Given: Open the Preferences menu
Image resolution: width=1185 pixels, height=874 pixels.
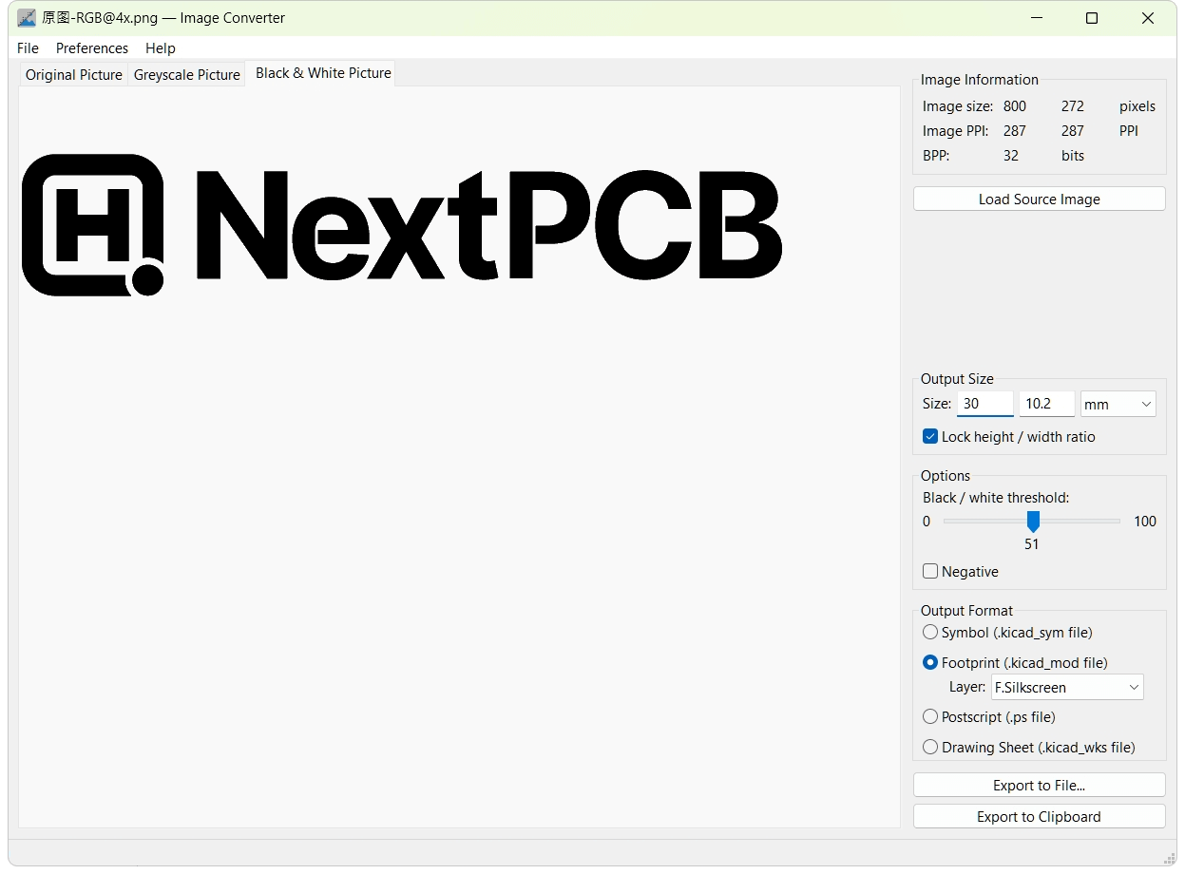Looking at the screenshot, I should tap(92, 48).
